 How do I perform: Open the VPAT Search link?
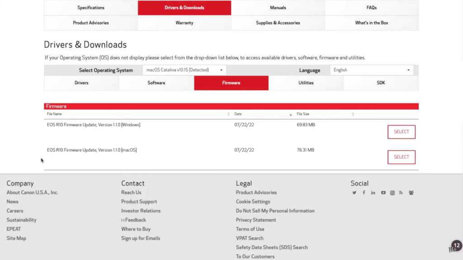(250, 238)
